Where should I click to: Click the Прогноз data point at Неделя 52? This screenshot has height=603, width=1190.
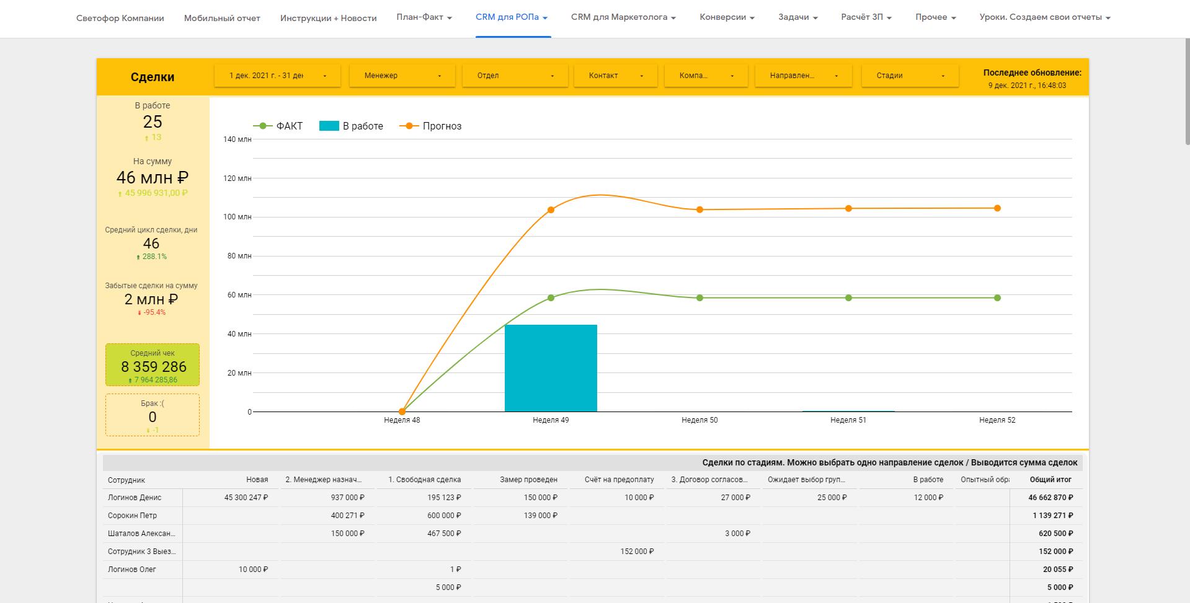tap(997, 208)
